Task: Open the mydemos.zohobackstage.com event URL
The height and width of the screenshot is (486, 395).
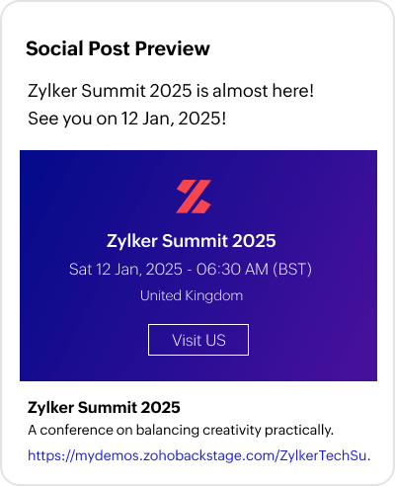Action: [x=199, y=455]
